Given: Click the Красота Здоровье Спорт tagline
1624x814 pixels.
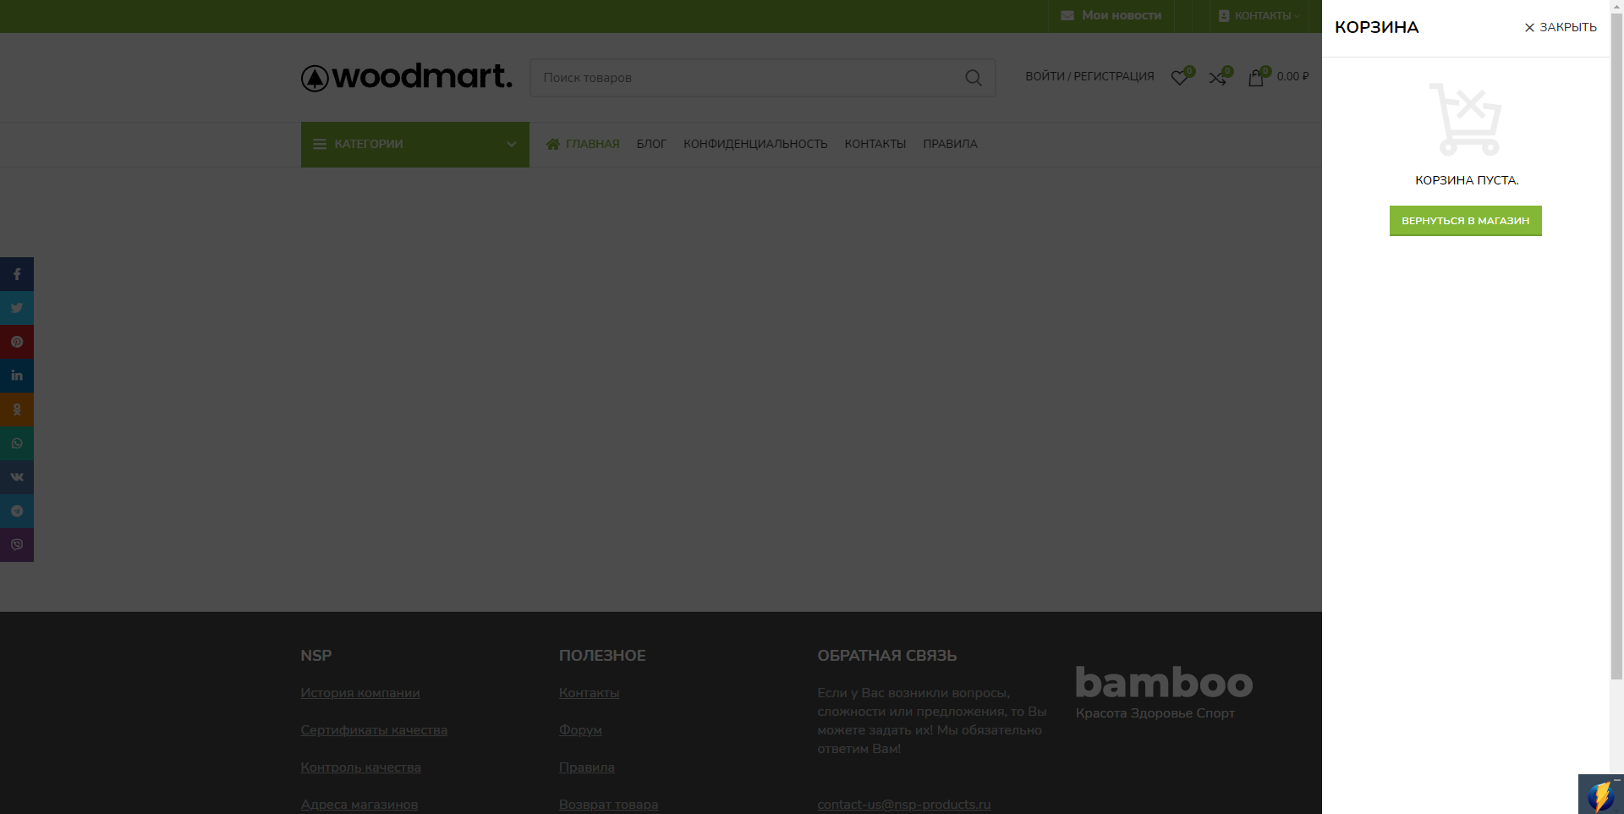Looking at the screenshot, I should [x=1155, y=713].
